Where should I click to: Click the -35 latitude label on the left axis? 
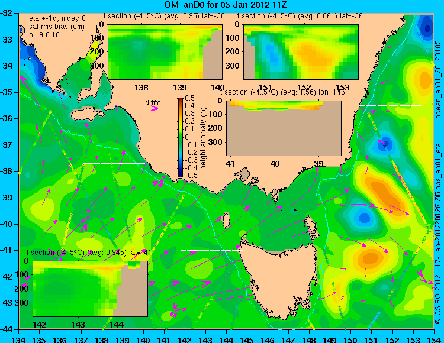pyautogui.click(x=7, y=92)
